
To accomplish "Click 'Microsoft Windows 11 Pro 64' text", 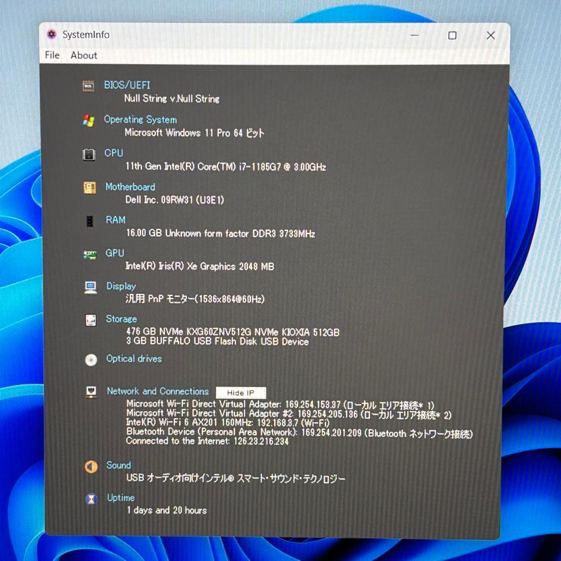I will (183, 133).
